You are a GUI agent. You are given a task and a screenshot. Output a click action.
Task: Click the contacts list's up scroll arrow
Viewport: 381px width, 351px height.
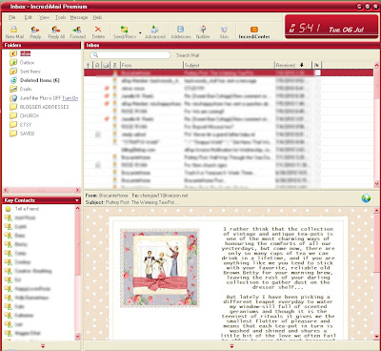click(78, 208)
